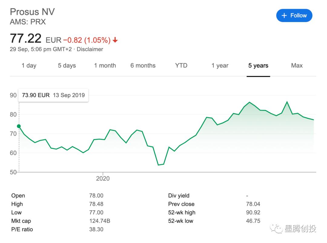Switch to 6 months chart range

[143, 66]
